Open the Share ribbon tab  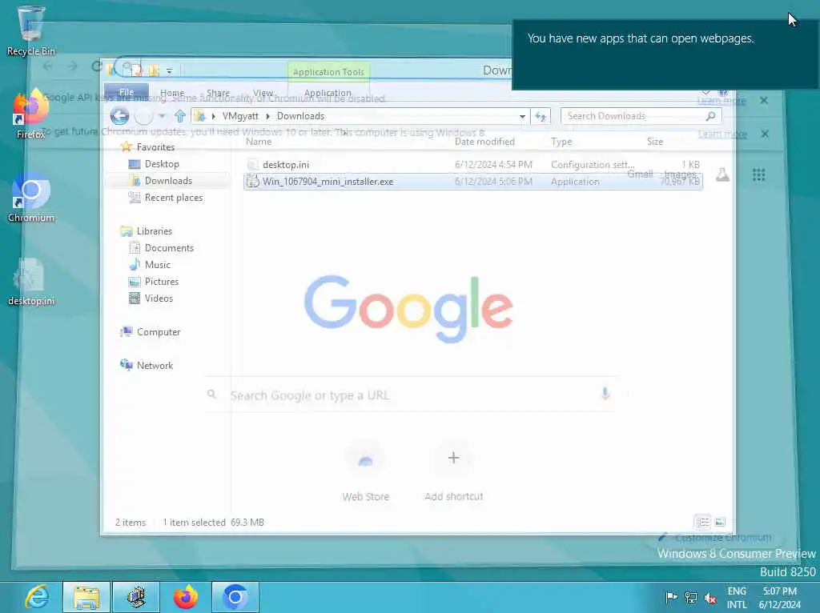tap(218, 93)
